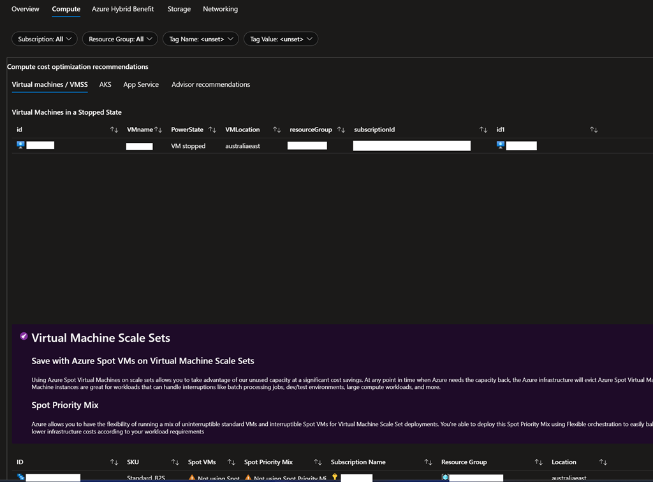
Task: Click the VM icon in the id column
Action: [20, 145]
